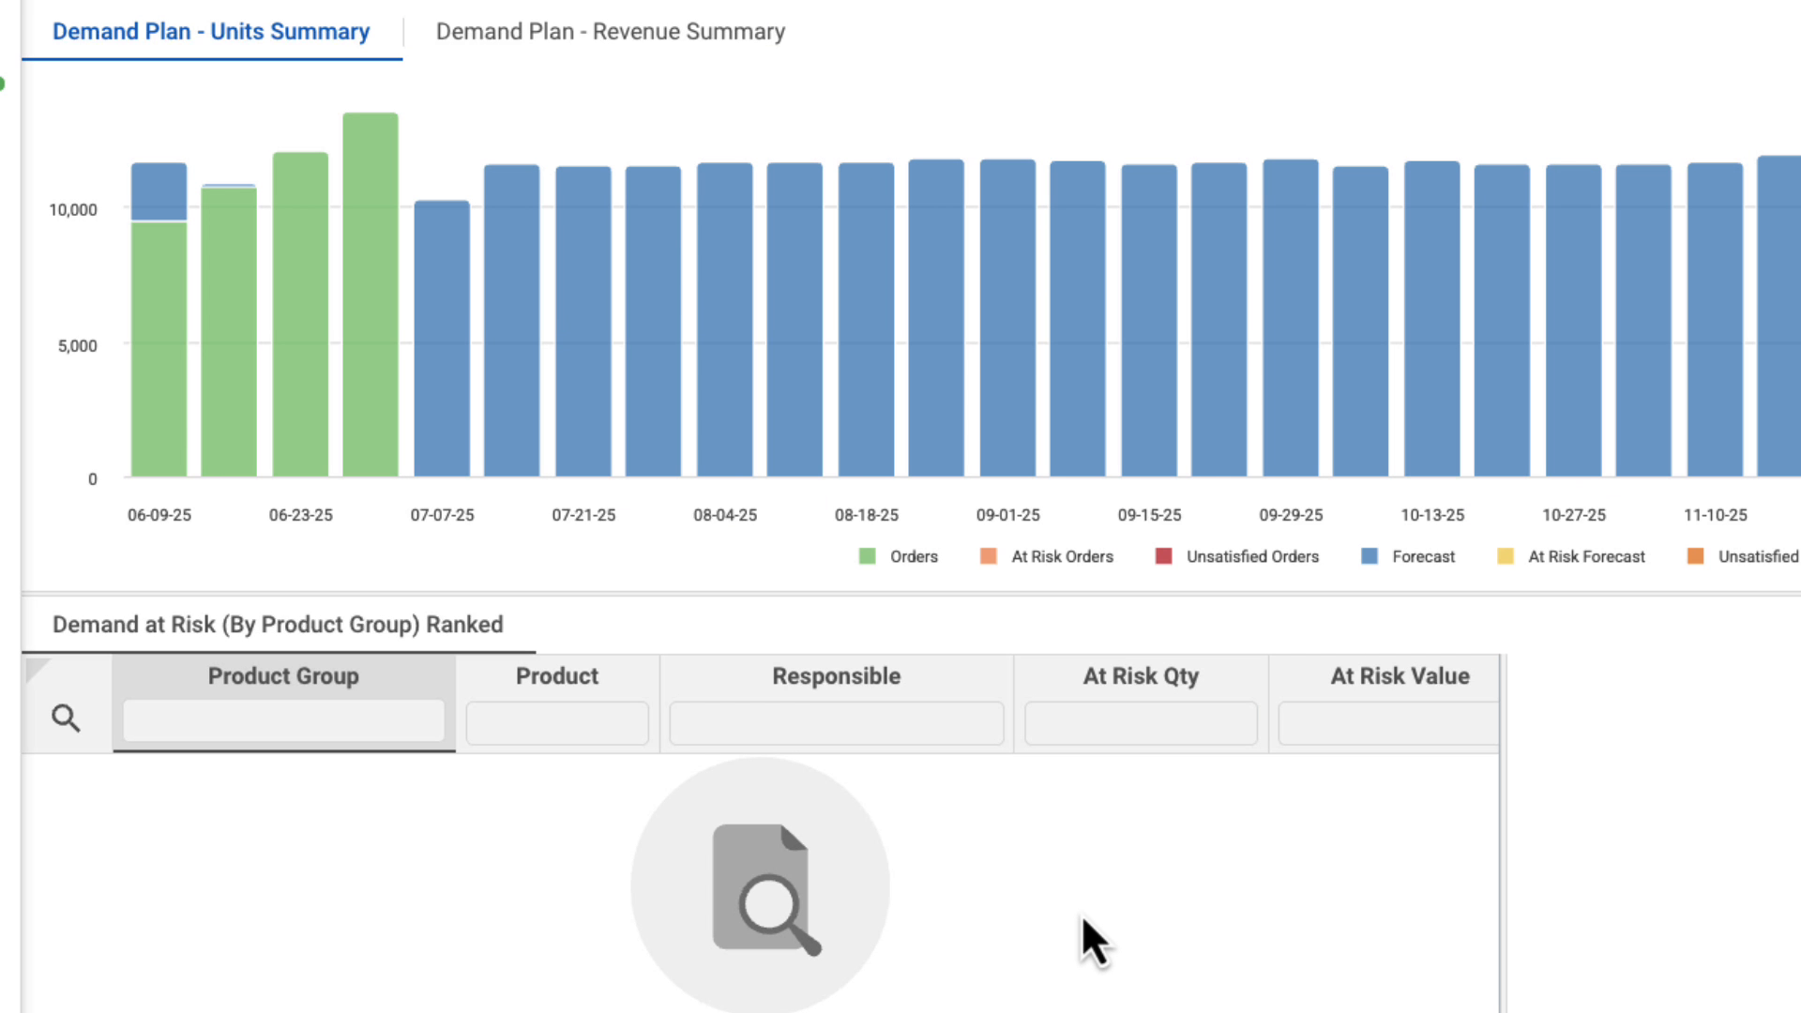Click the rightmost Unsatisfied legend swatch

1696,556
